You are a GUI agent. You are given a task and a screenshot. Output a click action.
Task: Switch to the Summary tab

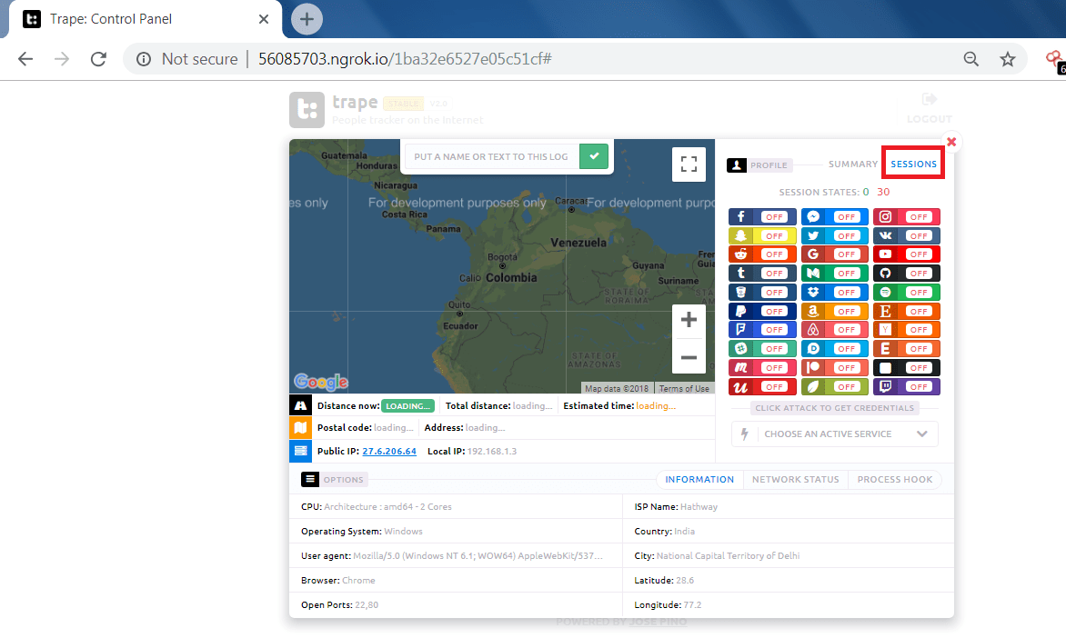[x=852, y=164]
